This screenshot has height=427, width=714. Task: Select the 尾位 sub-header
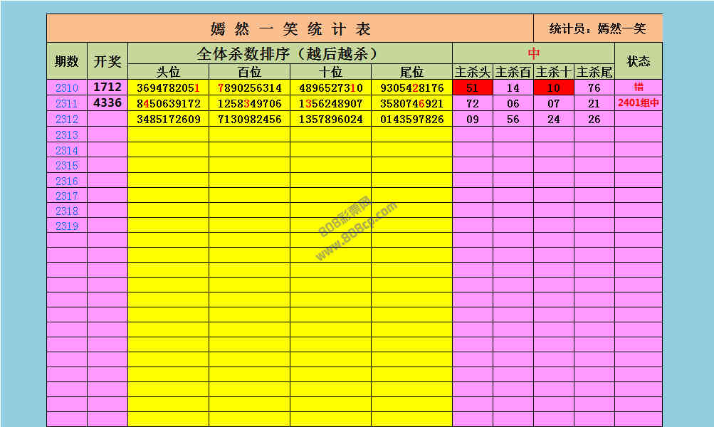point(411,72)
